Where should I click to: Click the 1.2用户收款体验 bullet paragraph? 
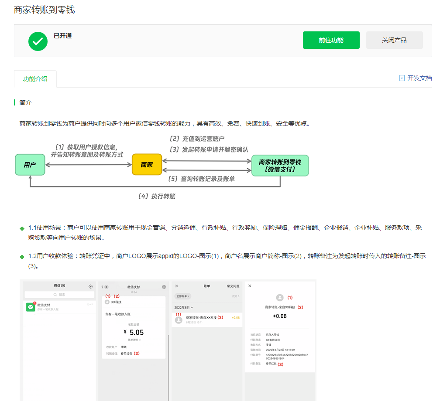click(x=227, y=261)
